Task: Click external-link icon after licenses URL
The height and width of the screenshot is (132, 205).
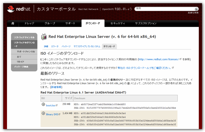Action: coord(180,59)
